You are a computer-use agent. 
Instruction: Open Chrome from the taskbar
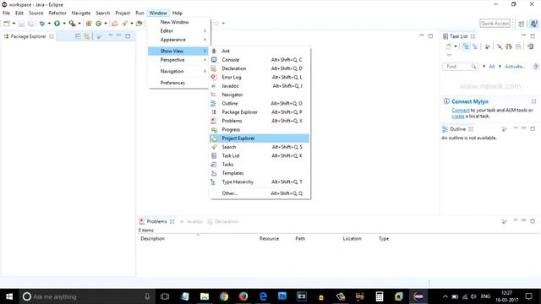point(224,296)
